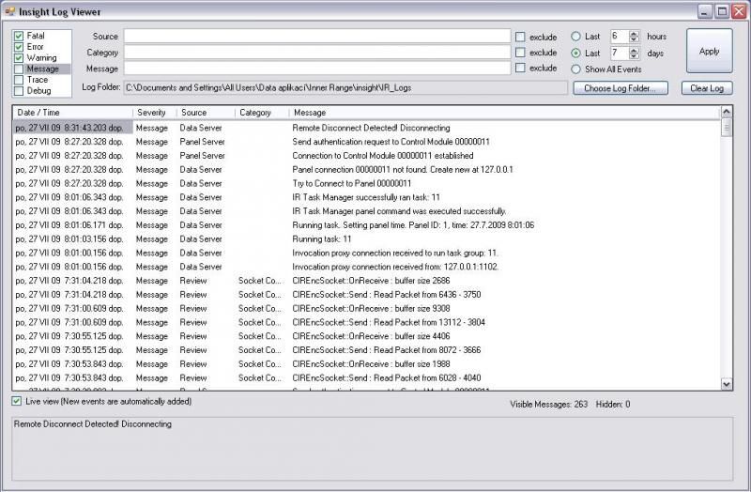Click the Clear Log button
Image resolution: width=751 pixels, height=492 pixels.
click(706, 88)
